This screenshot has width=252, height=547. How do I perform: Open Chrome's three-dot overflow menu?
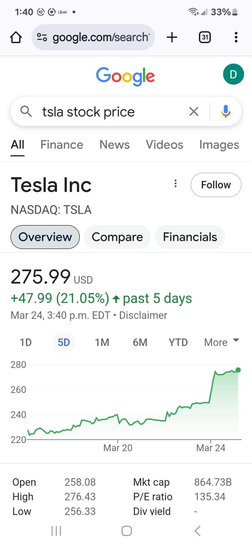coord(236,37)
